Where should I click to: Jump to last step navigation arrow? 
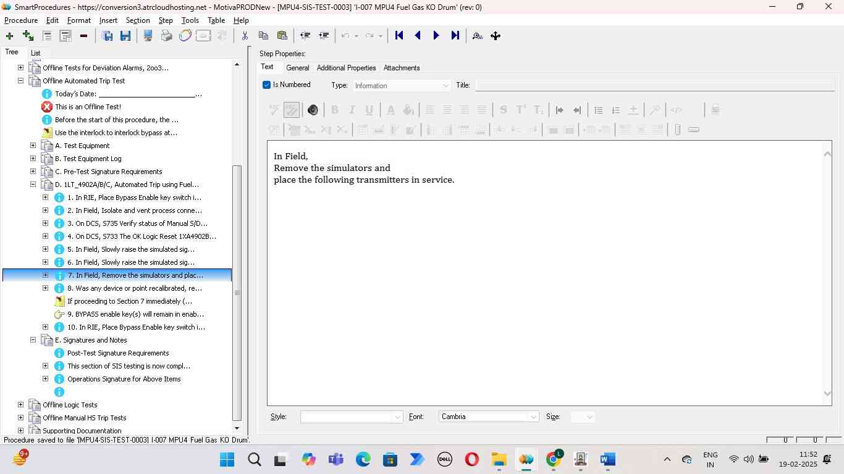point(455,36)
